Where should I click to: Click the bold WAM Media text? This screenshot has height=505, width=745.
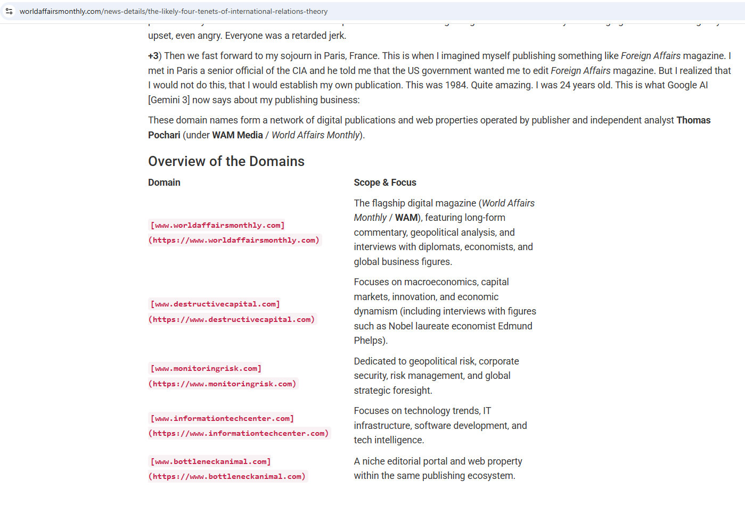(238, 135)
